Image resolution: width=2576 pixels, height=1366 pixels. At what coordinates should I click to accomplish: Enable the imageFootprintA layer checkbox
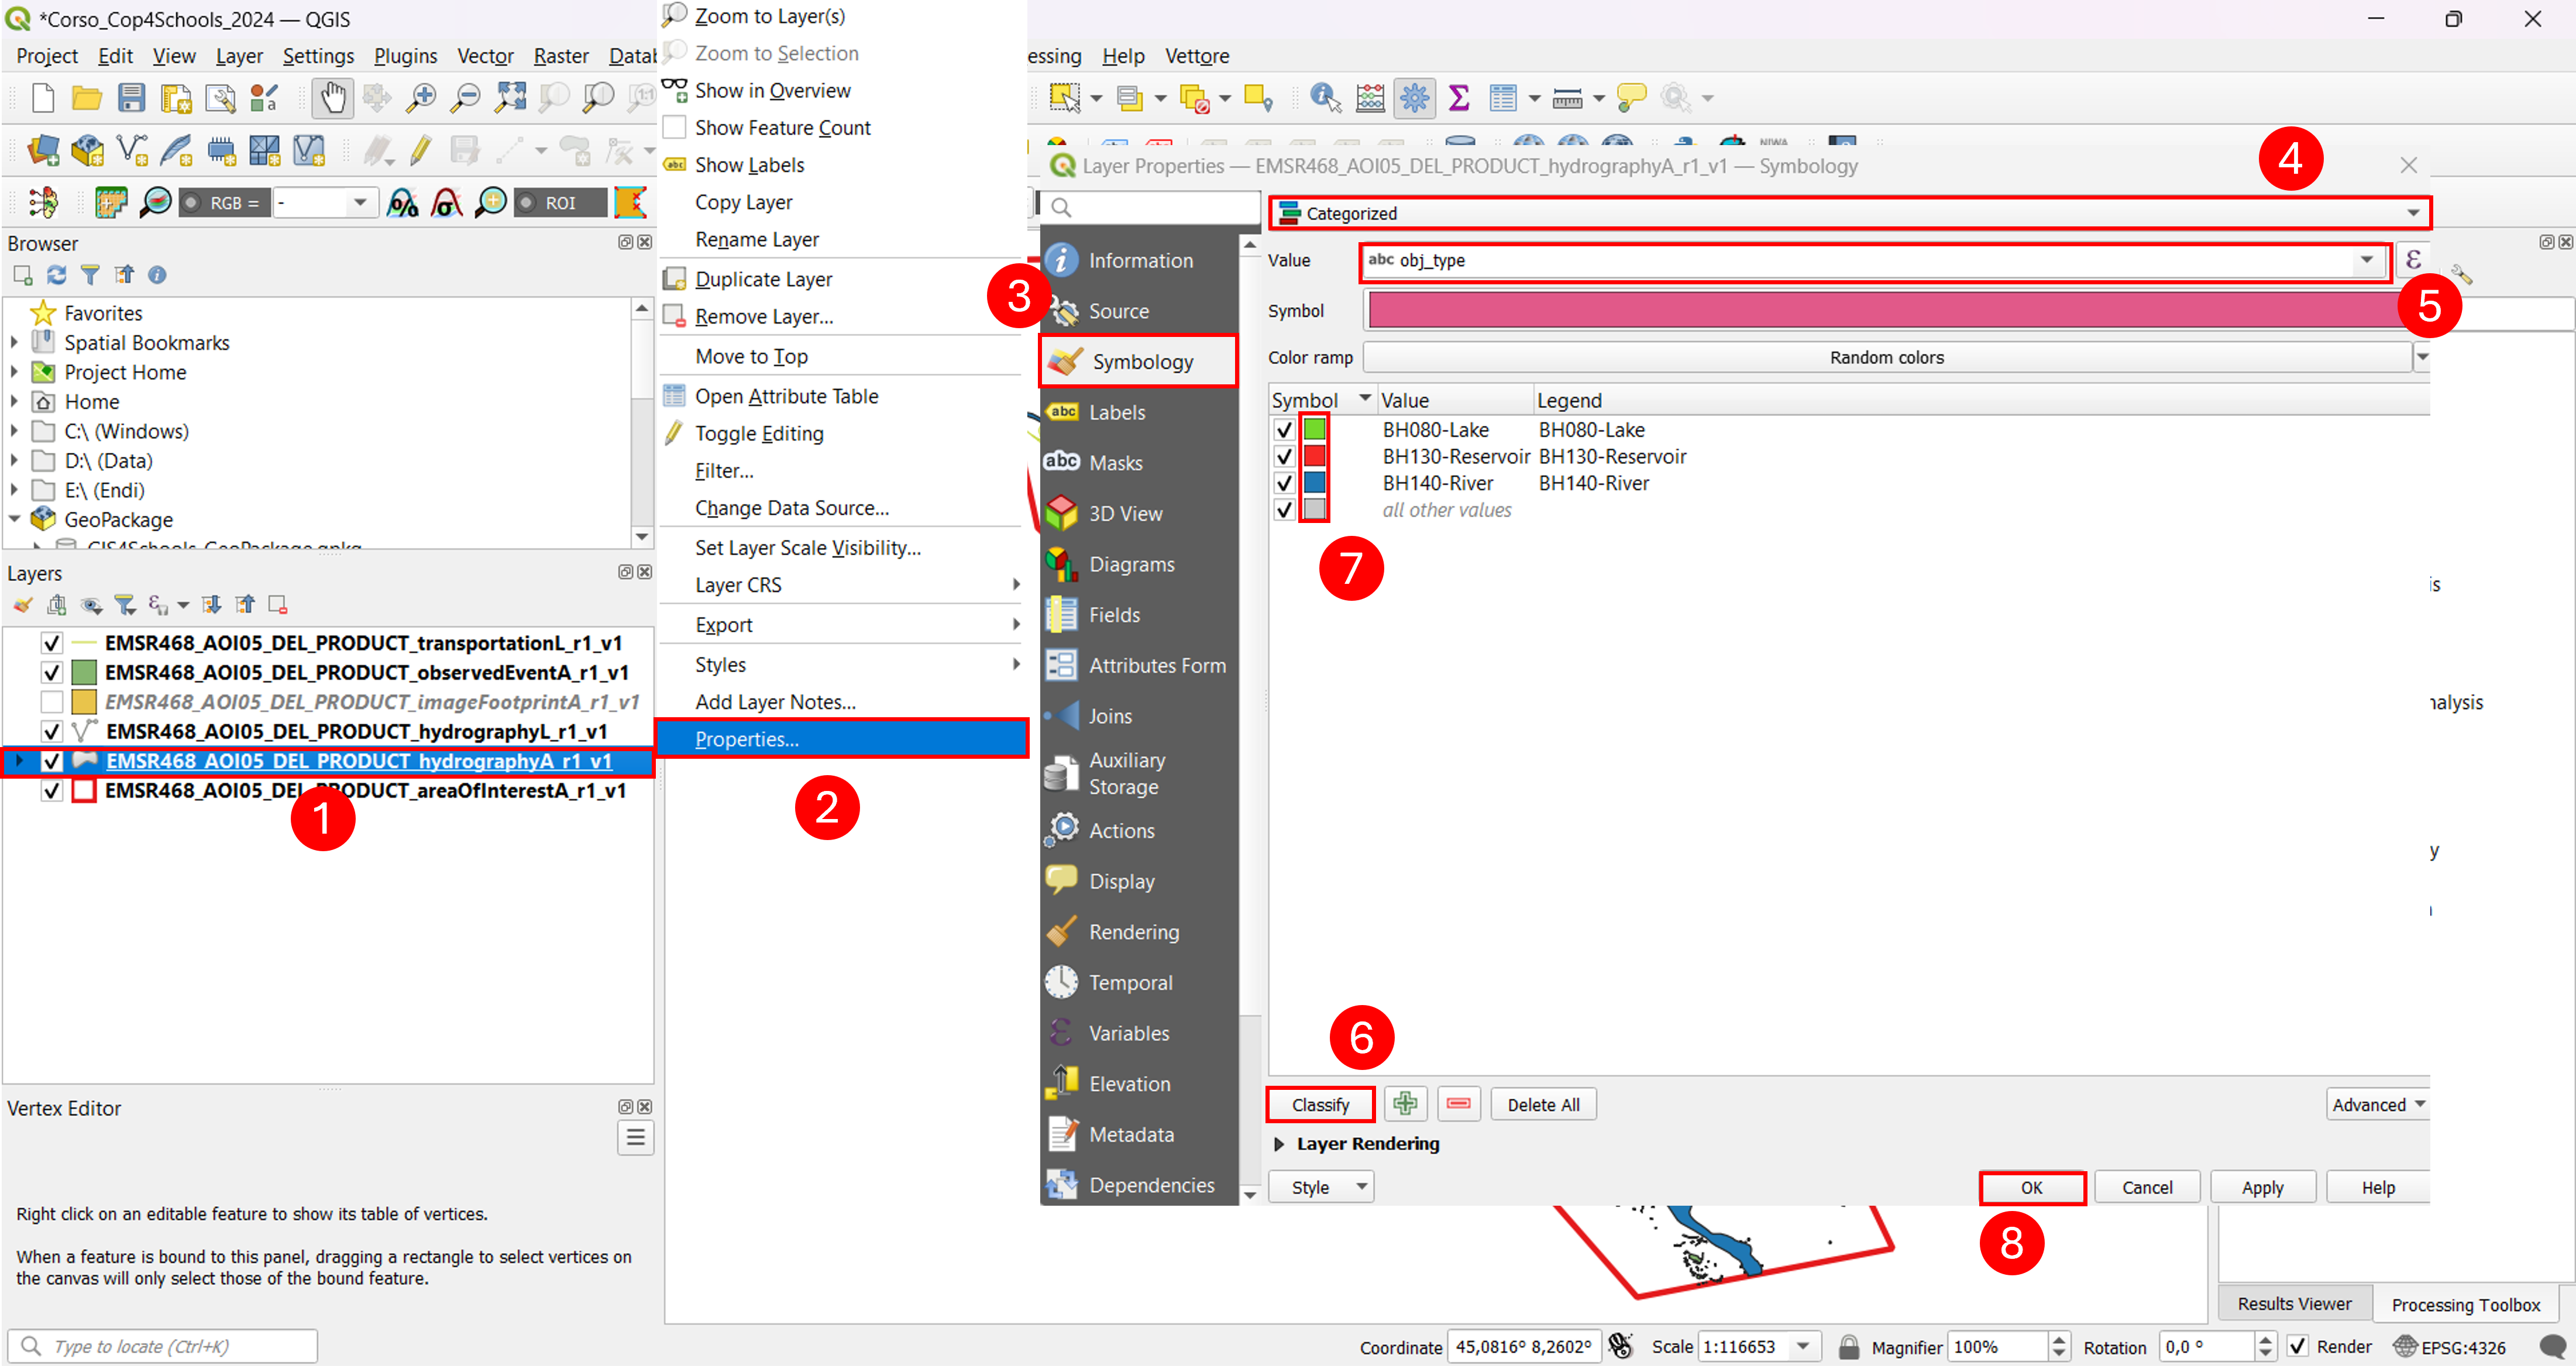(52, 702)
